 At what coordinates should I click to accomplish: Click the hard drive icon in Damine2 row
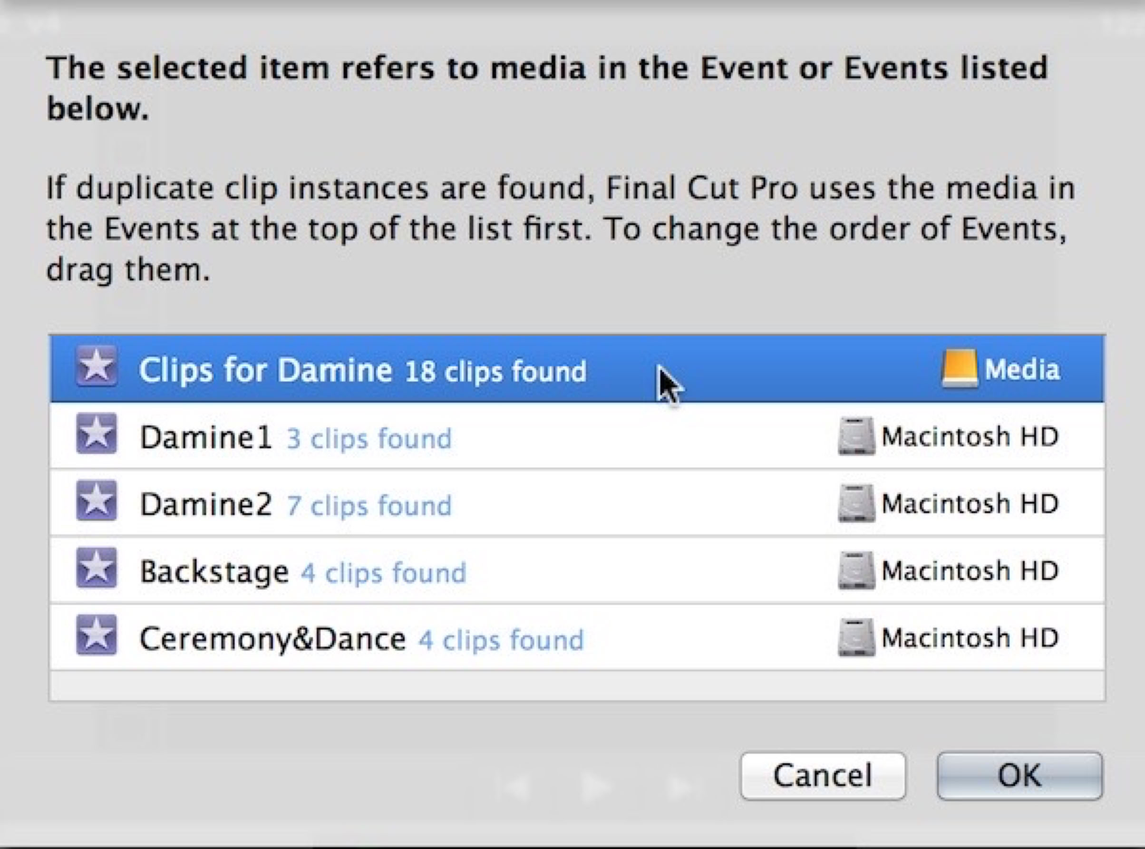tap(856, 503)
